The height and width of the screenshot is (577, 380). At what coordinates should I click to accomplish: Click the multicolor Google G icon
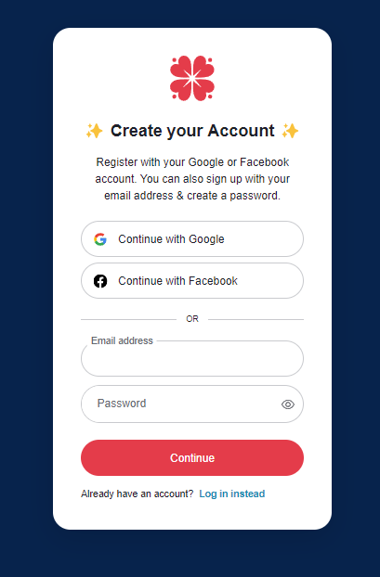(100, 239)
